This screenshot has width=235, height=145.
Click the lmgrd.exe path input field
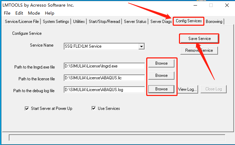coord(104,66)
